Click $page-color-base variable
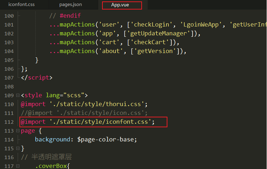 tap(105, 140)
